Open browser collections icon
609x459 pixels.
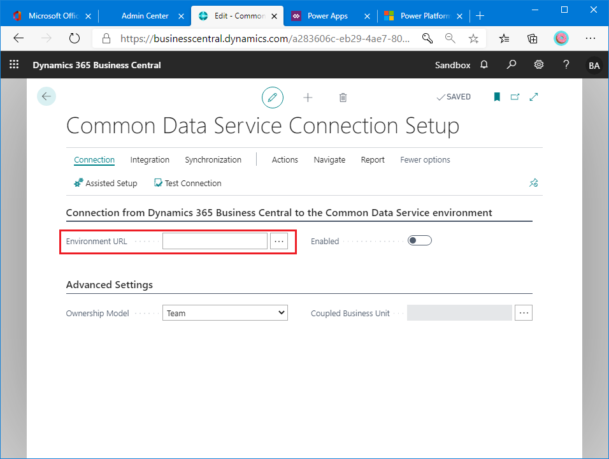pos(532,38)
